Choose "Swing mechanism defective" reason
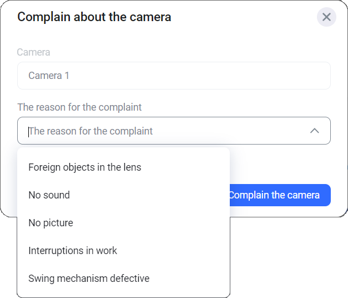This screenshot has width=348, height=298. [89, 279]
